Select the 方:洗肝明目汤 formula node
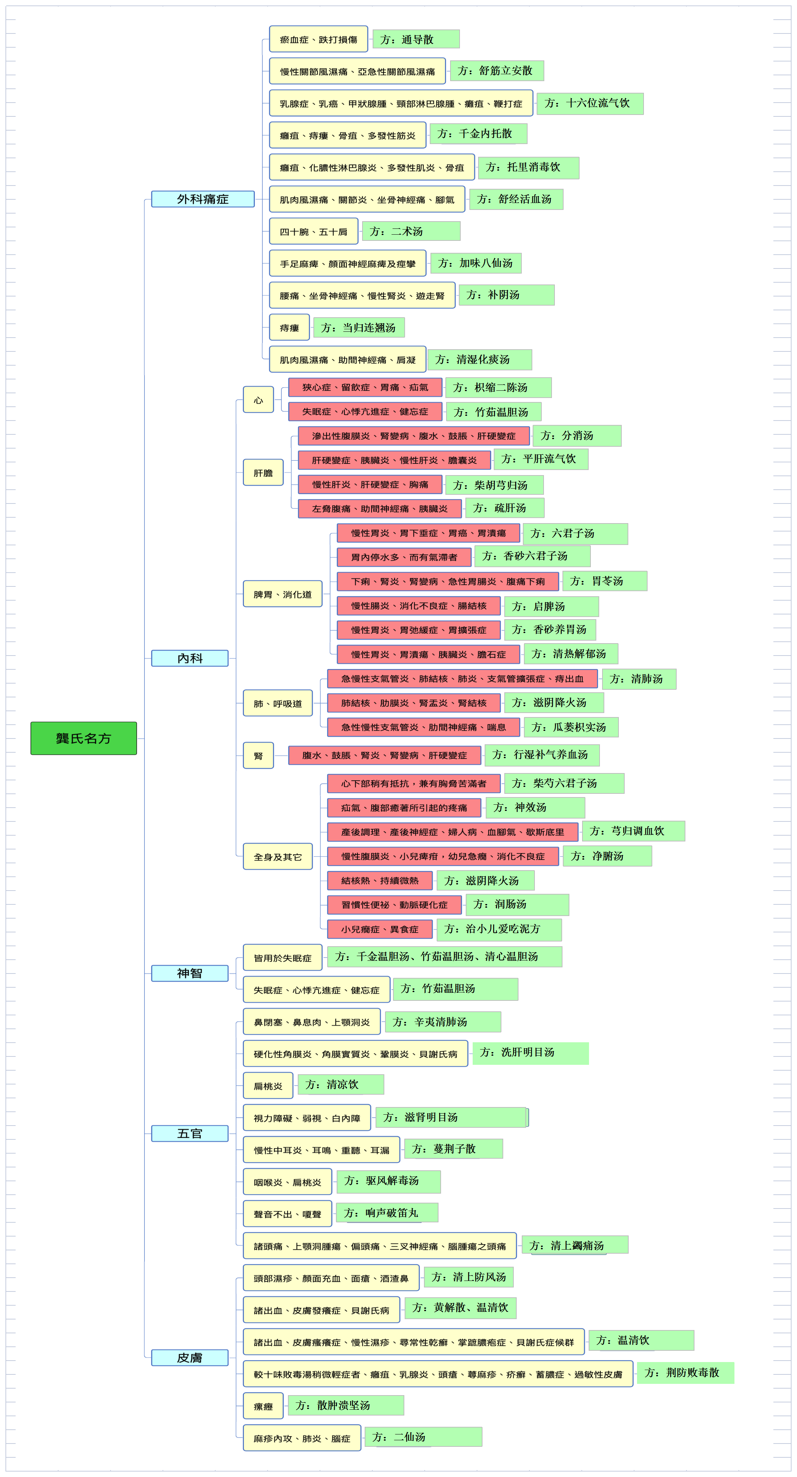Screen dimensions: 797x1477 point(530,1053)
